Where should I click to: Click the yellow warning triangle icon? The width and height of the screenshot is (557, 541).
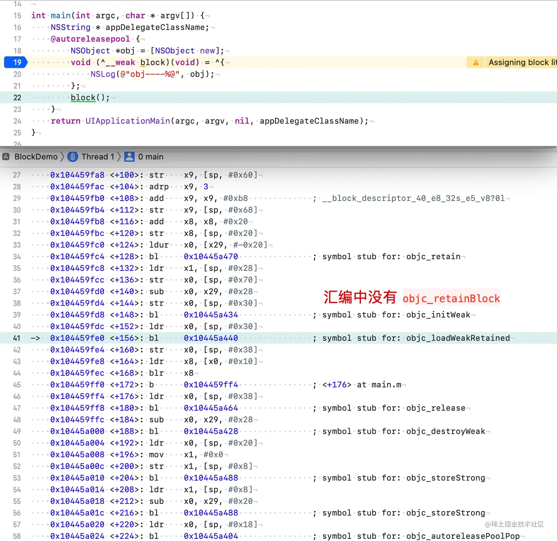coord(476,62)
